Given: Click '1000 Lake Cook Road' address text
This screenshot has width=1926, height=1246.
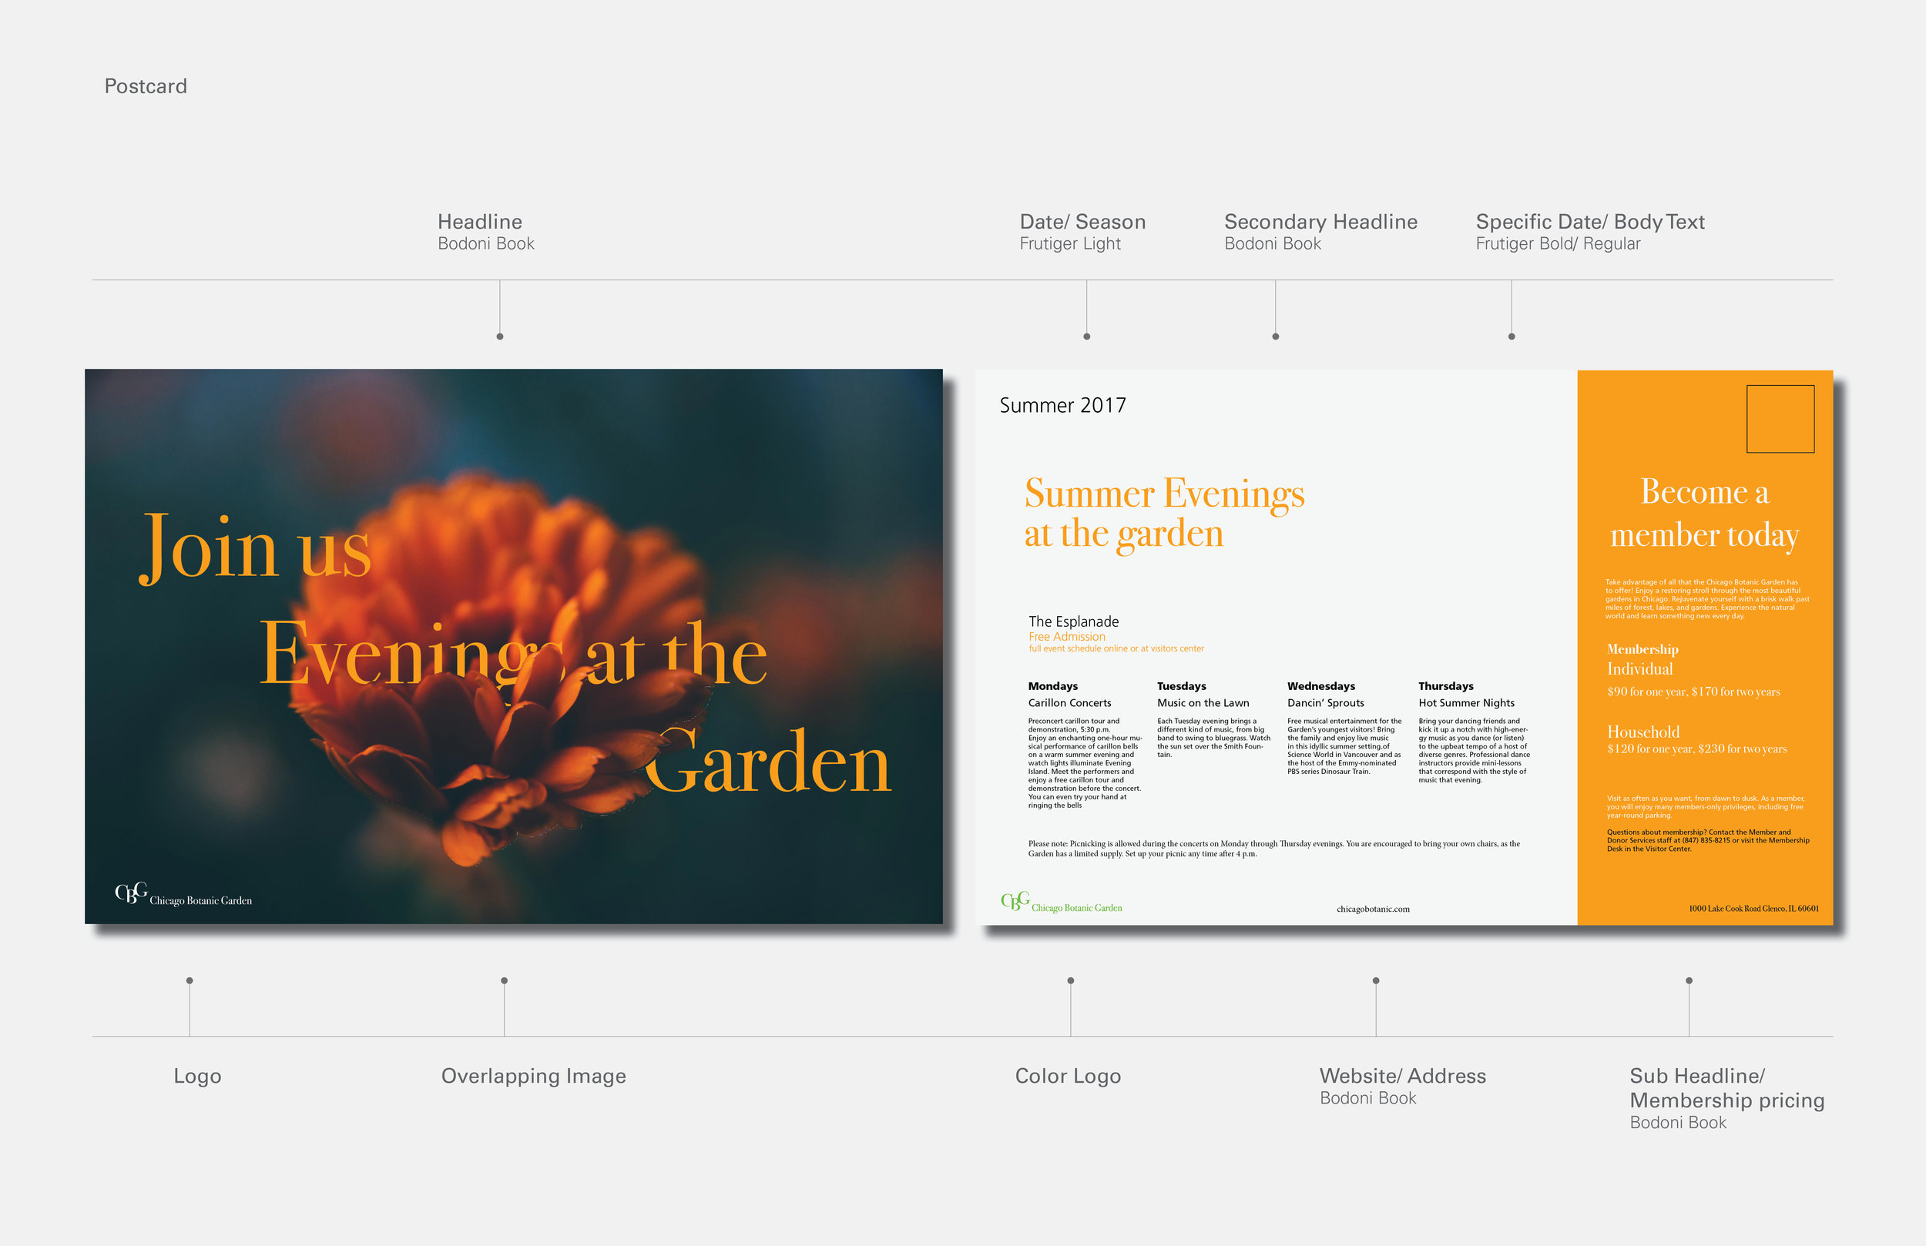Looking at the screenshot, I should (1753, 909).
